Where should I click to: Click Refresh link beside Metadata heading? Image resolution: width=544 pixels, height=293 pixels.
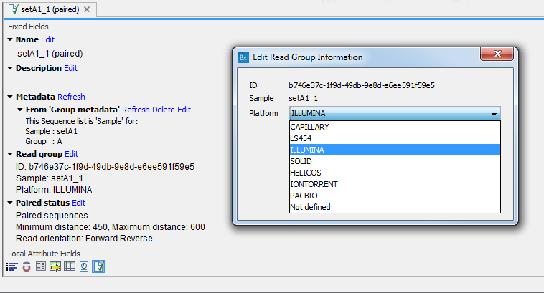click(x=71, y=97)
